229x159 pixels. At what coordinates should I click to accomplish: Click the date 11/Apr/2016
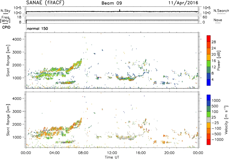(183, 3)
